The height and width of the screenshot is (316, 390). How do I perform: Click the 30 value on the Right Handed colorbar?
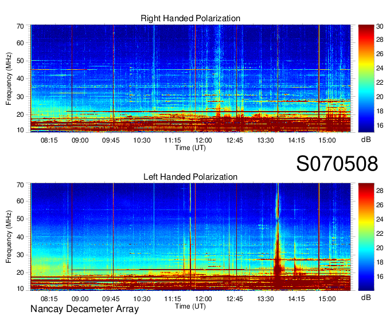point(380,26)
